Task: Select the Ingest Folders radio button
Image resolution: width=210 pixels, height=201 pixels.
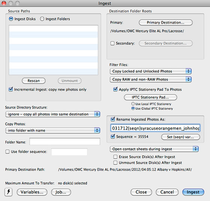Action: pos(42,19)
